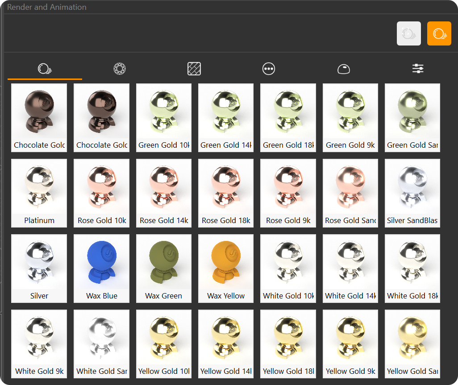Screen dimensions: 458x385
Task: Apply the Silver SandBlast material
Action: pyautogui.click(x=412, y=193)
